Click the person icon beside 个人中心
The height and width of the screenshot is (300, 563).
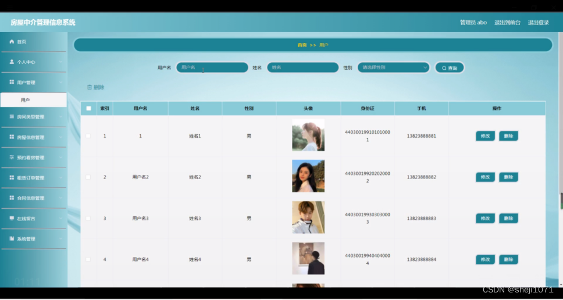[12, 62]
